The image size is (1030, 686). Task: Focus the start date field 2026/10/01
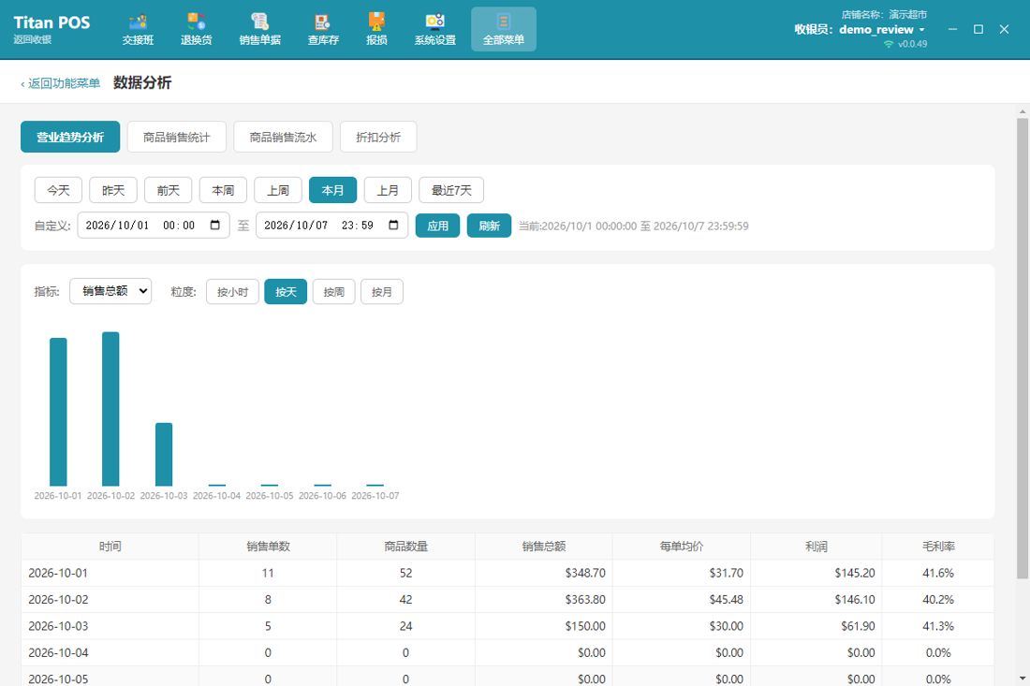[154, 226]
